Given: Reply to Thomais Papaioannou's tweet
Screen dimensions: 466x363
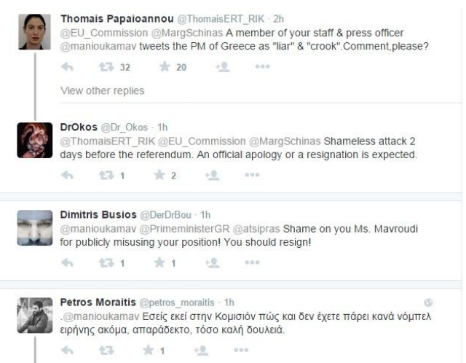Looking at the screenshot, I should [x=66, y=67].
